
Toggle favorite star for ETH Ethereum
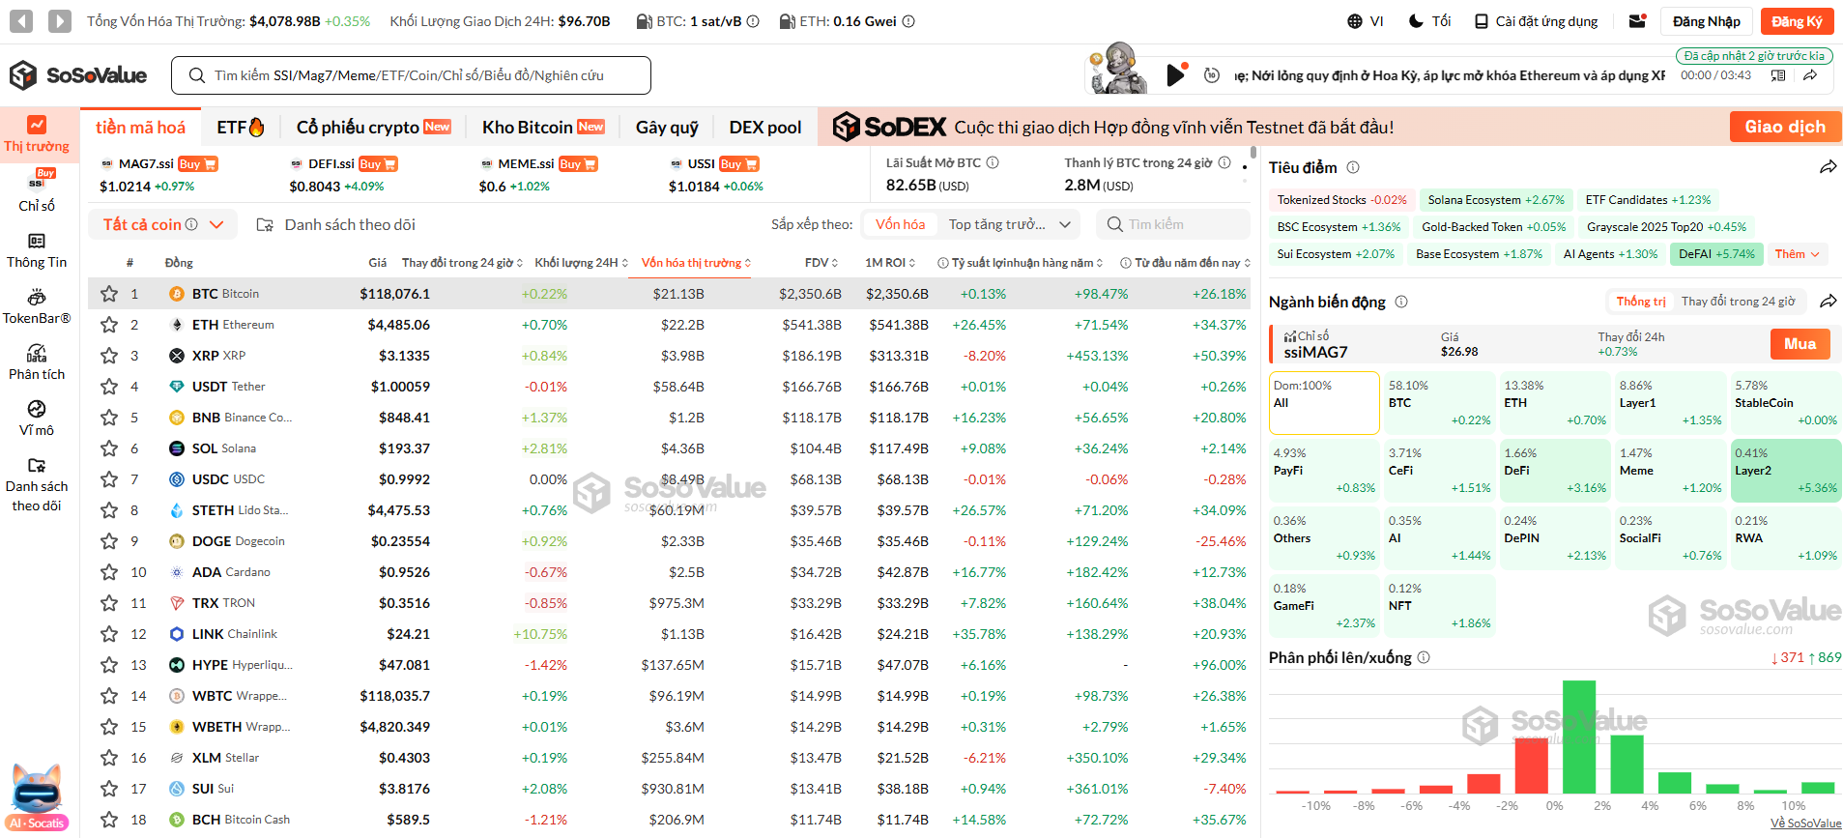[109, 325]
